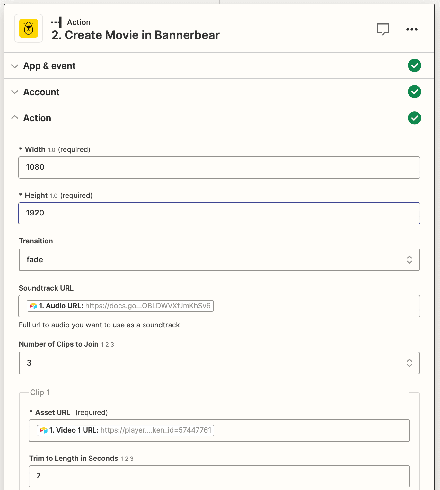This screenshot has height=490, width=440.
Task: Click the app icon inside the Video 1 URL pill
Action: [x=44, y=430]
